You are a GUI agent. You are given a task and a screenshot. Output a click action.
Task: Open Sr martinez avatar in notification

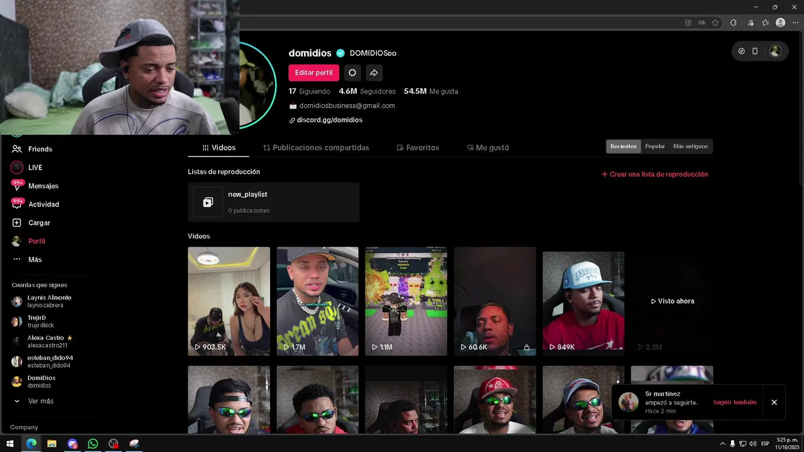(628, 402)
